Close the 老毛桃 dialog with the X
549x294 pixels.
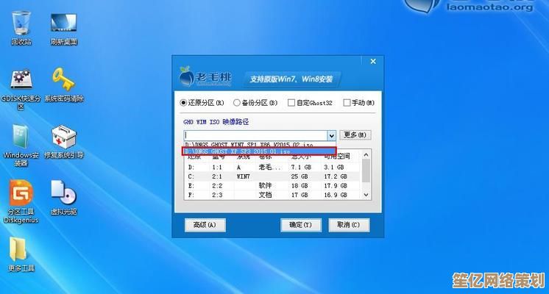373,62
